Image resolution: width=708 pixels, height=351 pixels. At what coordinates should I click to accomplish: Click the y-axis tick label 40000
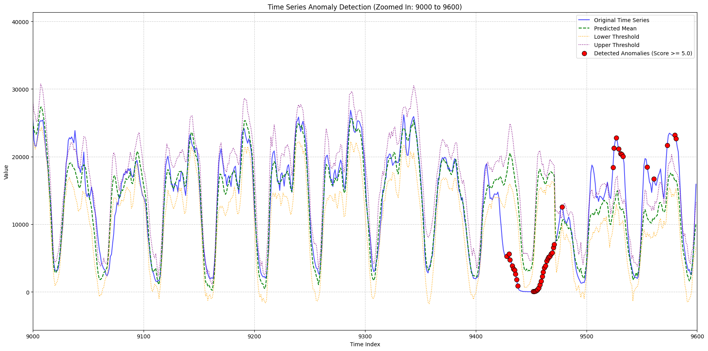(21, 22)
